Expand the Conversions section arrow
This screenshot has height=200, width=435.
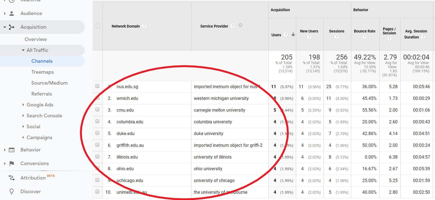[x=5, y=163]
